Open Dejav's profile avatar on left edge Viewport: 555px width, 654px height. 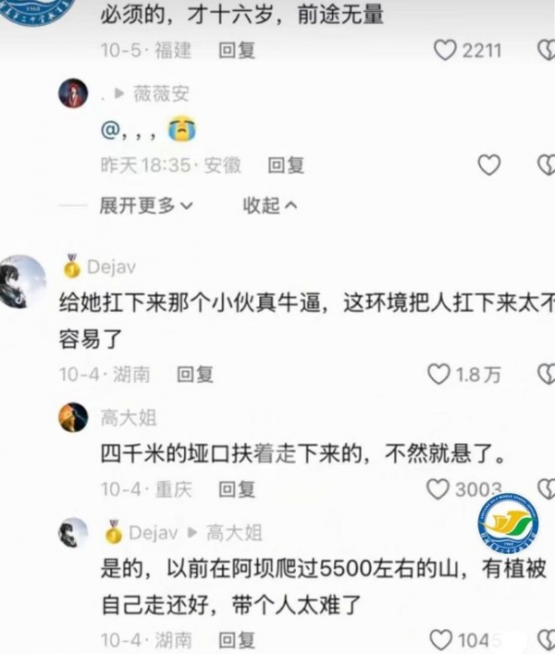click(x=23, y=282)
